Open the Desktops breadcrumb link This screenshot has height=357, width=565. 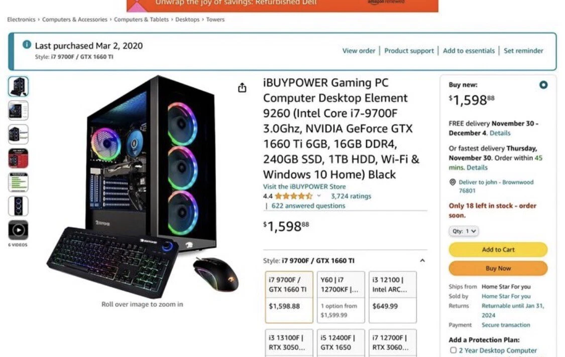click(x=187, y=20)
